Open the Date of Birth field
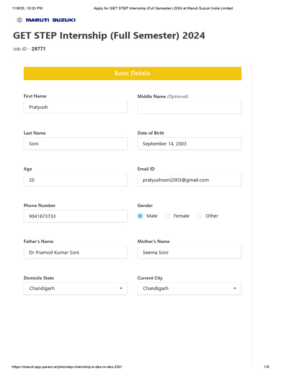This screenshot has height=375, width=281. (x=189, y=144)
